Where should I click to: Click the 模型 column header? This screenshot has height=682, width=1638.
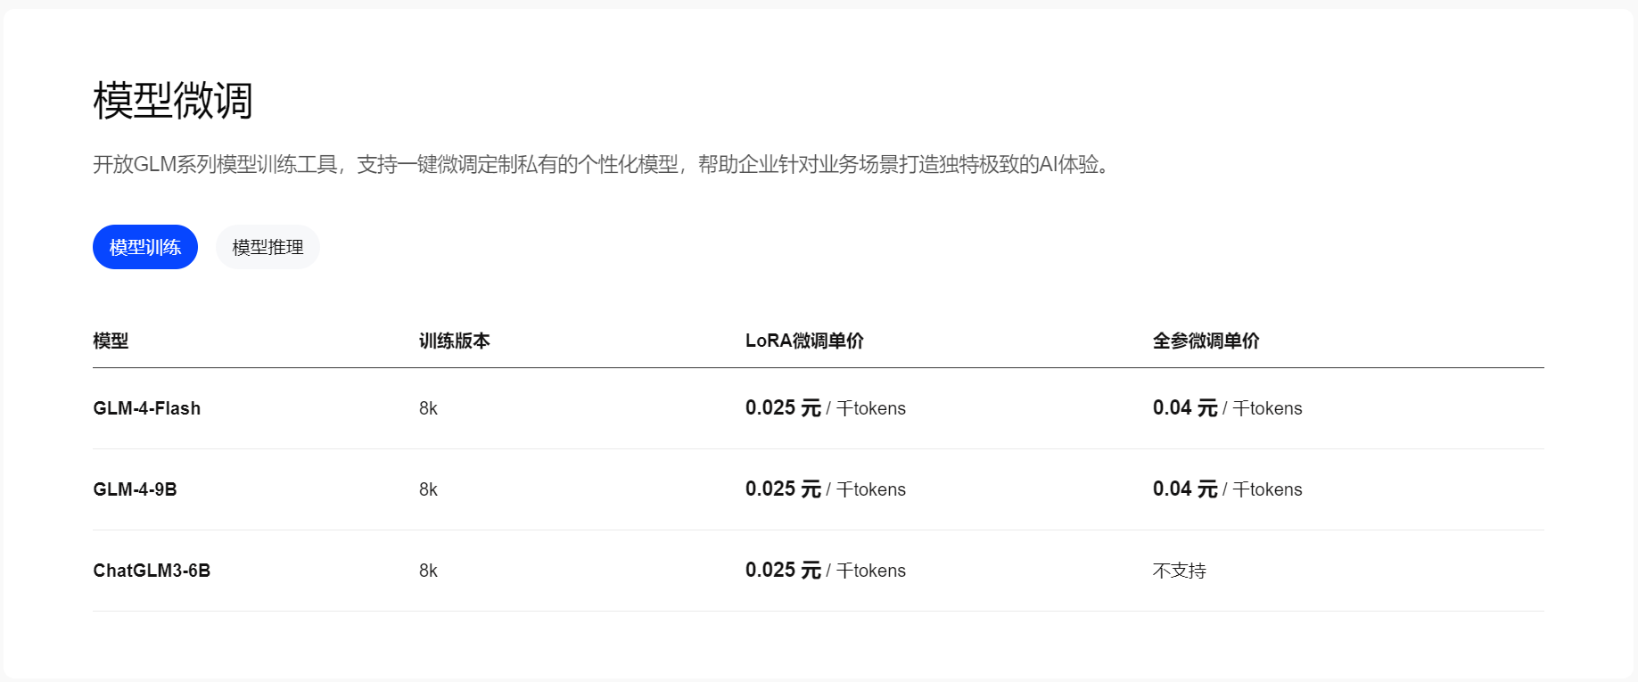tap(111, 341)
